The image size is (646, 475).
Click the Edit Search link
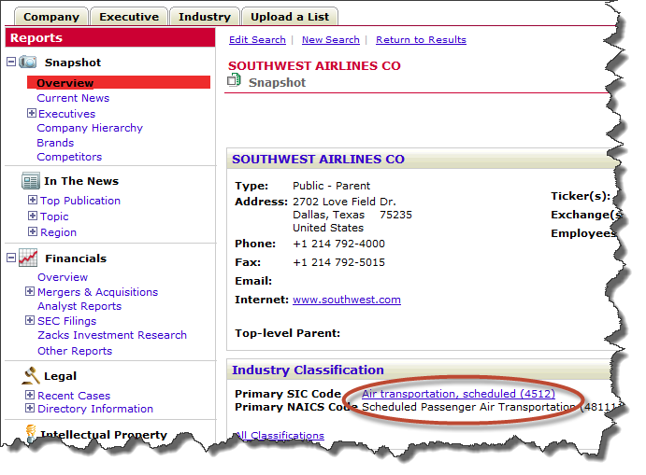257,40
